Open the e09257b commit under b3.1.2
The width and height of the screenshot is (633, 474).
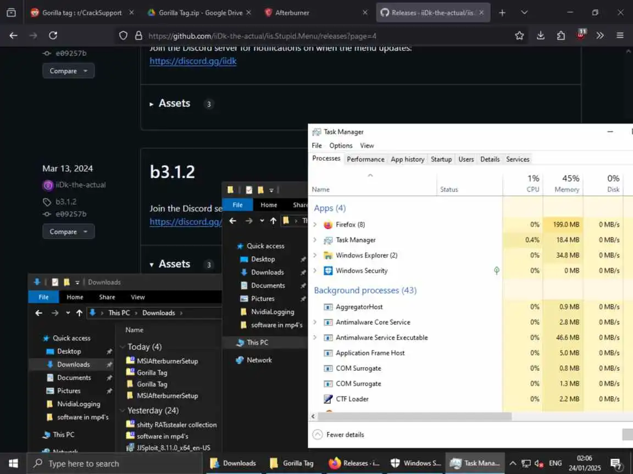pyautogui.click(x=71, y=214)
